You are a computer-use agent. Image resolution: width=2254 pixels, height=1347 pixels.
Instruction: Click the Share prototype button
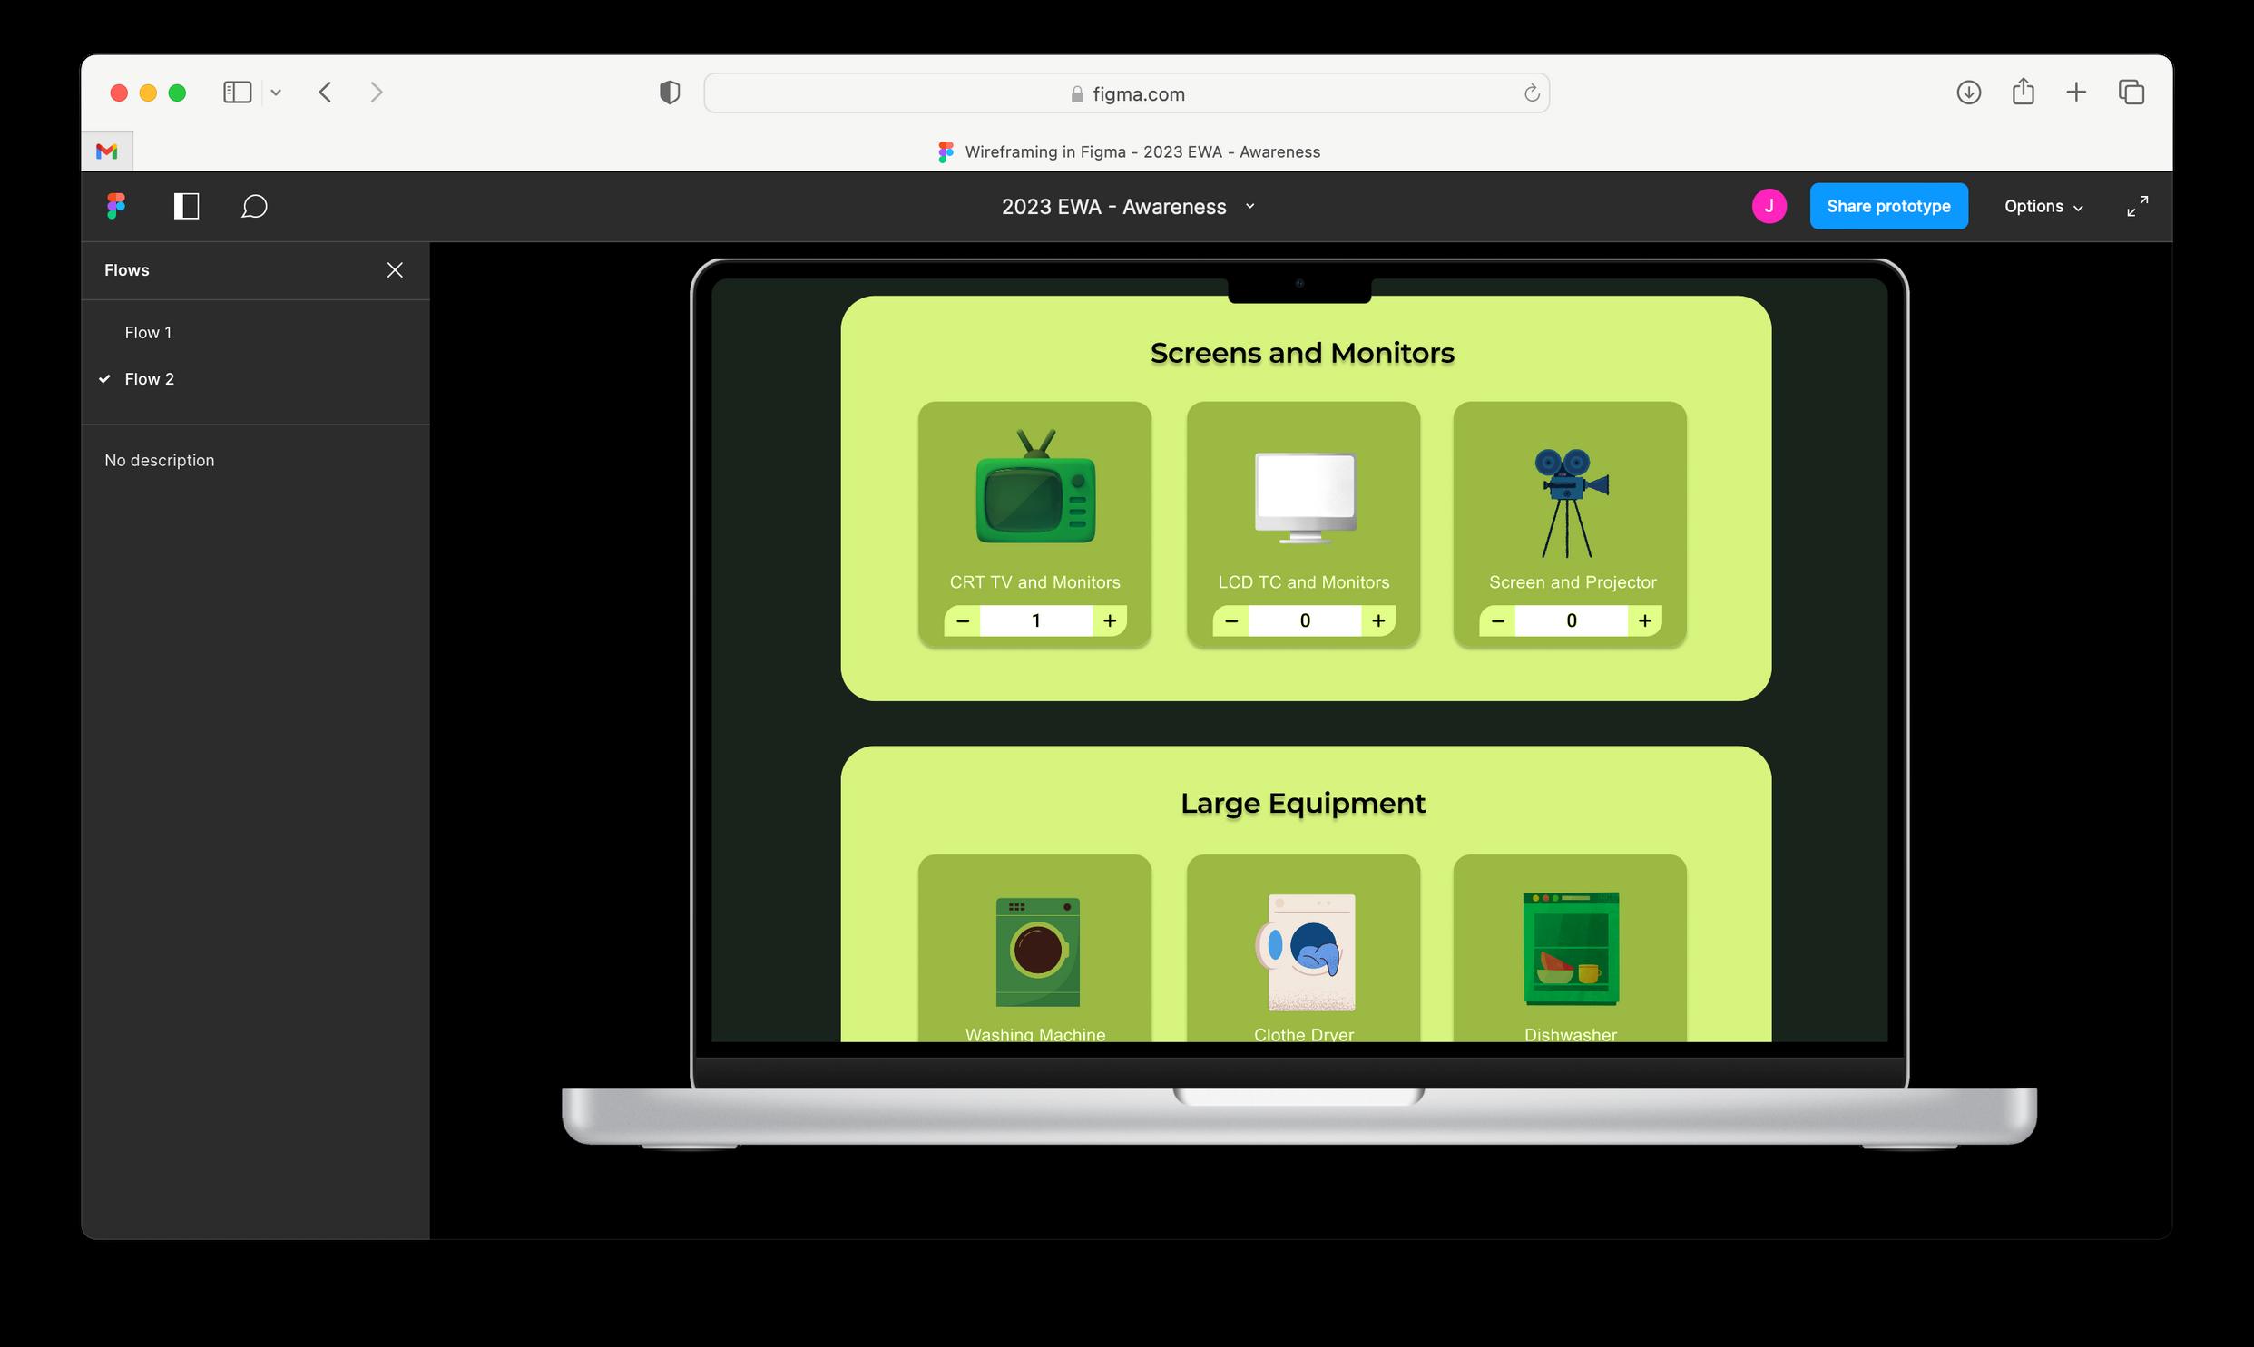[1888, 206]
